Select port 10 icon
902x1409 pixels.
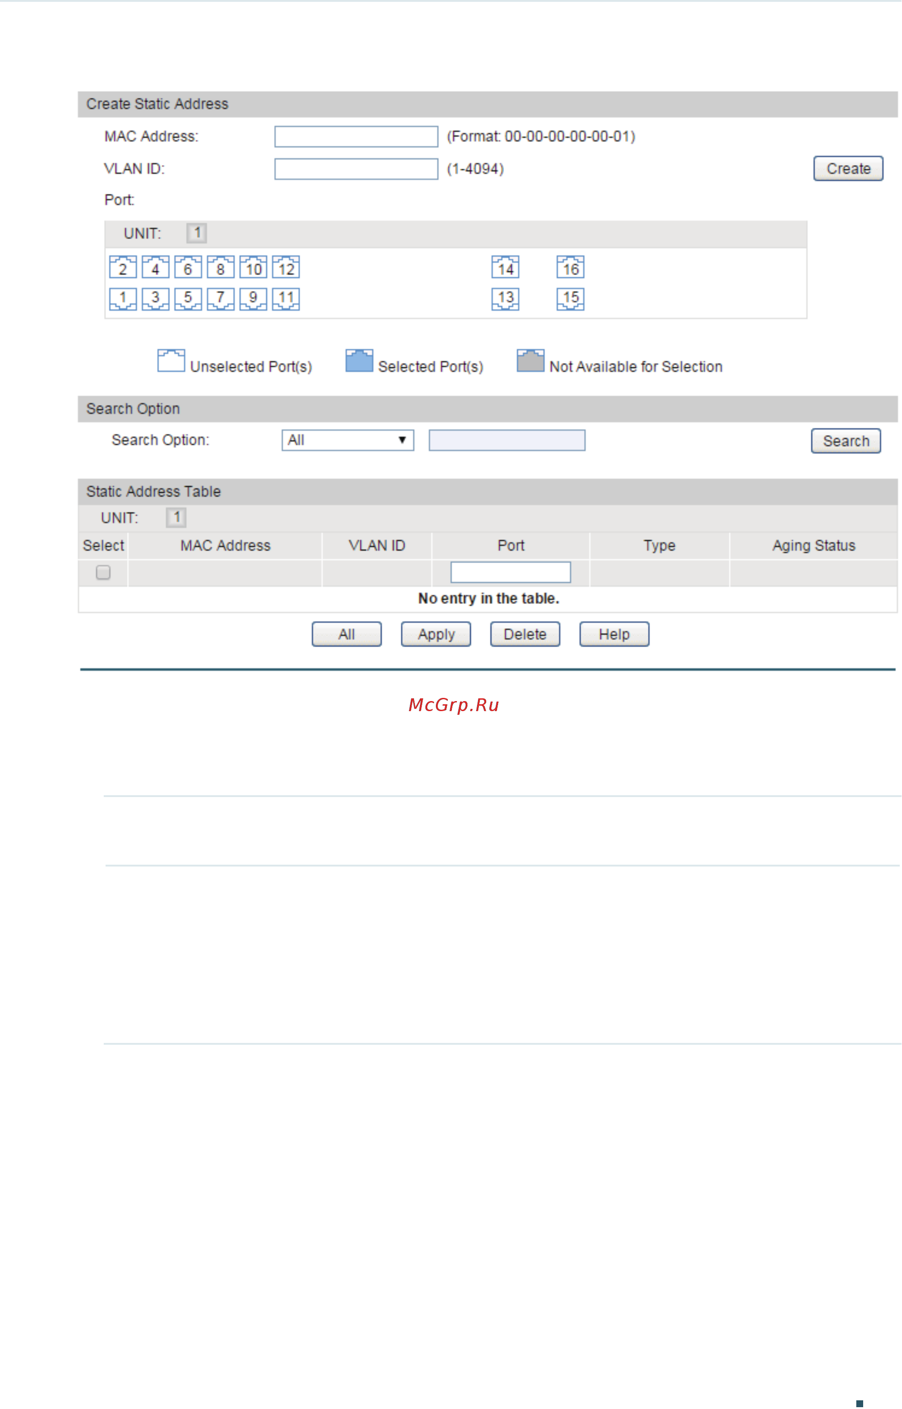point(254,268)
